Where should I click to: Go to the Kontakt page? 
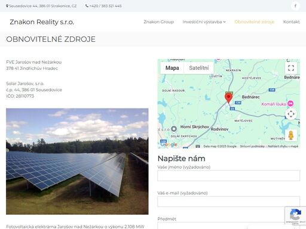[x=291, y=22]
